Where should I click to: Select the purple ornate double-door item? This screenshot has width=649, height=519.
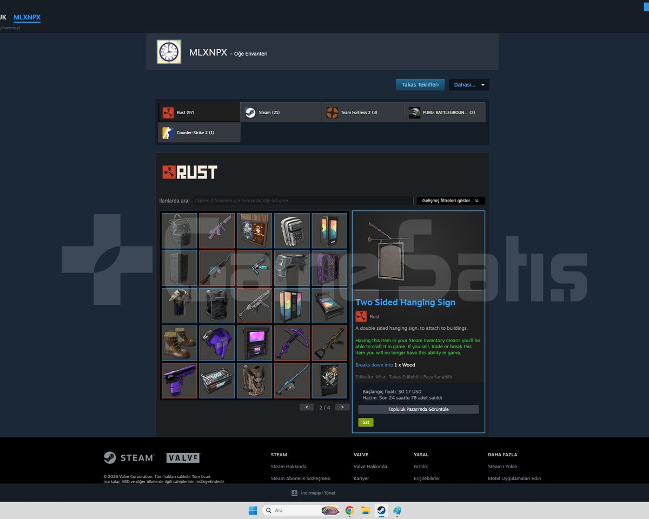(329, 268)
